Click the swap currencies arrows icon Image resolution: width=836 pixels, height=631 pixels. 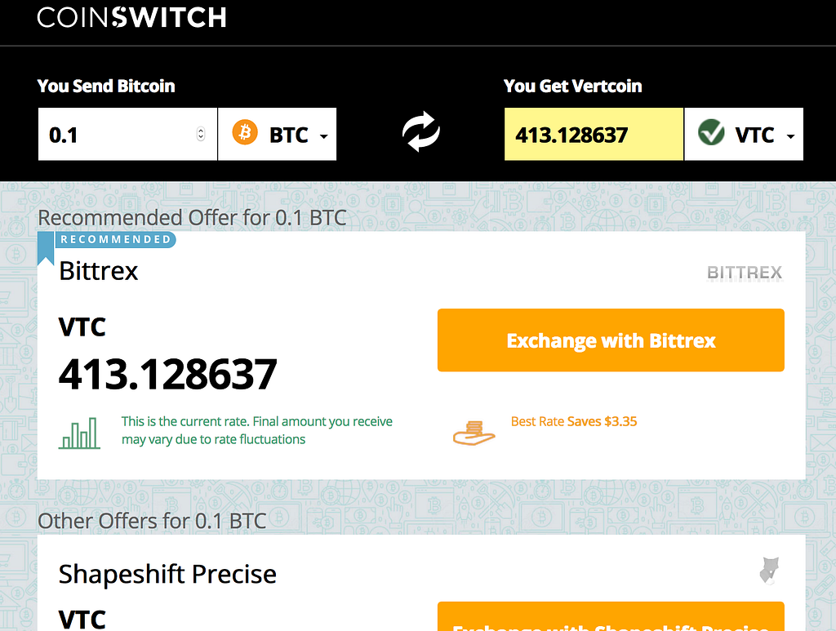tap(421, 133)
